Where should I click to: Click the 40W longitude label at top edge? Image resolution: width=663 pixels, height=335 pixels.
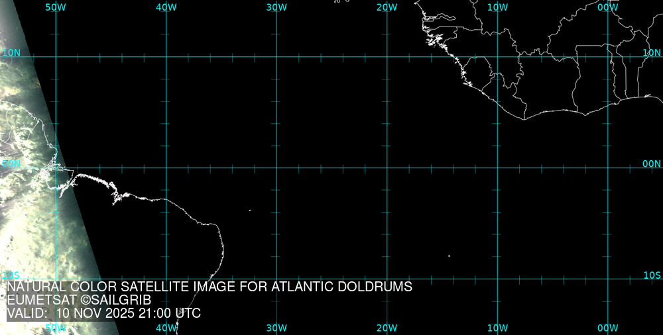166,7
